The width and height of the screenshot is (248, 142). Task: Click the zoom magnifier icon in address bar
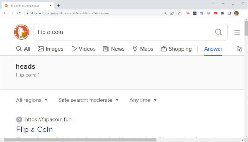165,13
